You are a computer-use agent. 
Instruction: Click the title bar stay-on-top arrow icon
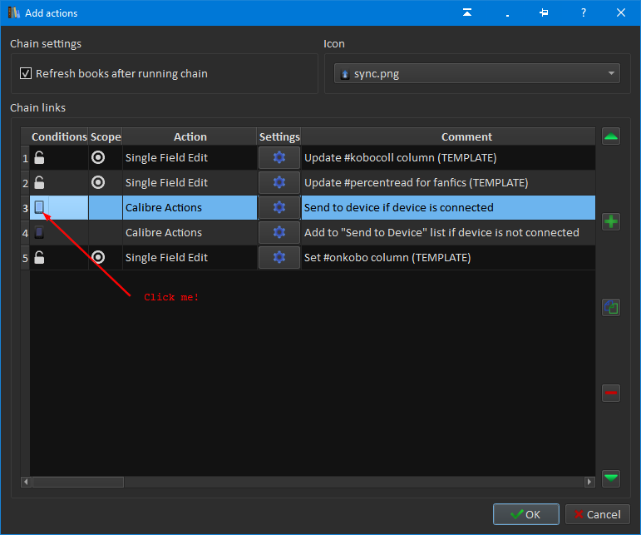(467, 12)
